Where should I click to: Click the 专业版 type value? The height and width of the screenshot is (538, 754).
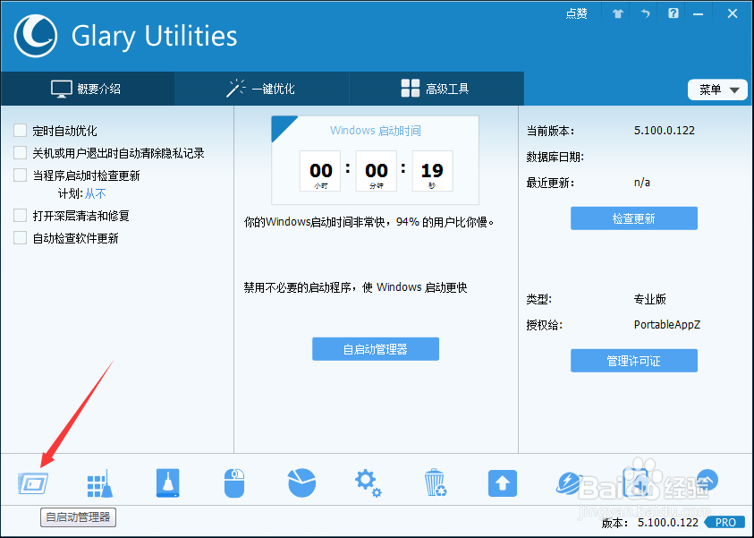click(x=650, y=299)
